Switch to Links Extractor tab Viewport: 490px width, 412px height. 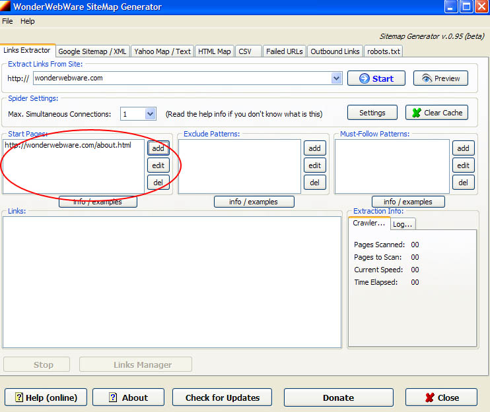point(27,50)
